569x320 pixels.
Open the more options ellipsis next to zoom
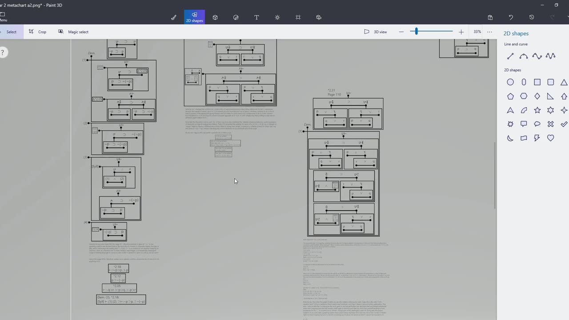pos(489,32)
